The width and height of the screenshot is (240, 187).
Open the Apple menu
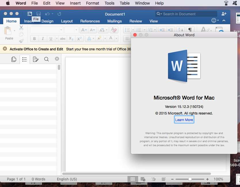click(8, 3)
